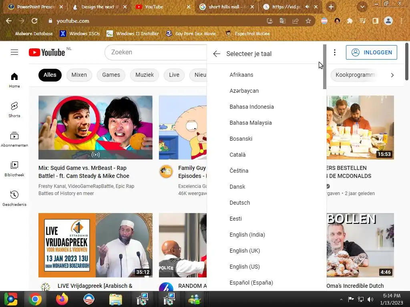Image resolution: width=410 pixels, height=307 pixels.
Task: Choose English (UK) as language
Action: (265, 251)
